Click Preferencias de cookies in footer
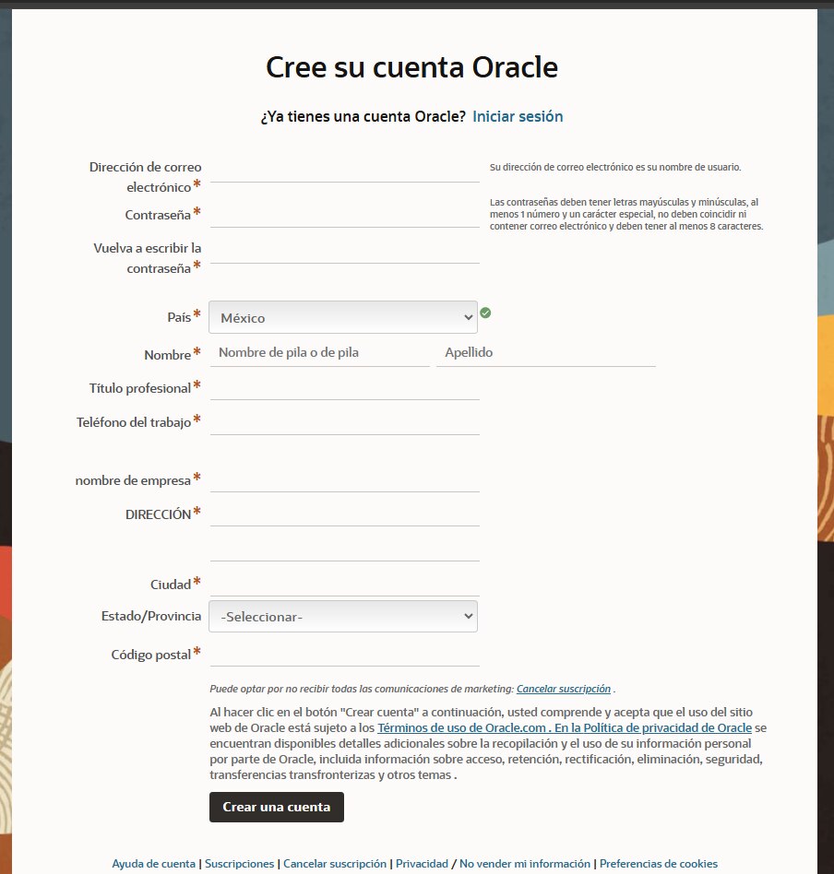 click(658, 864)
